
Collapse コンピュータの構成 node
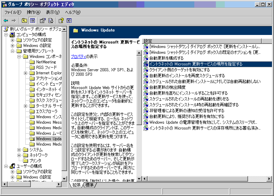[x=6, y=35]
